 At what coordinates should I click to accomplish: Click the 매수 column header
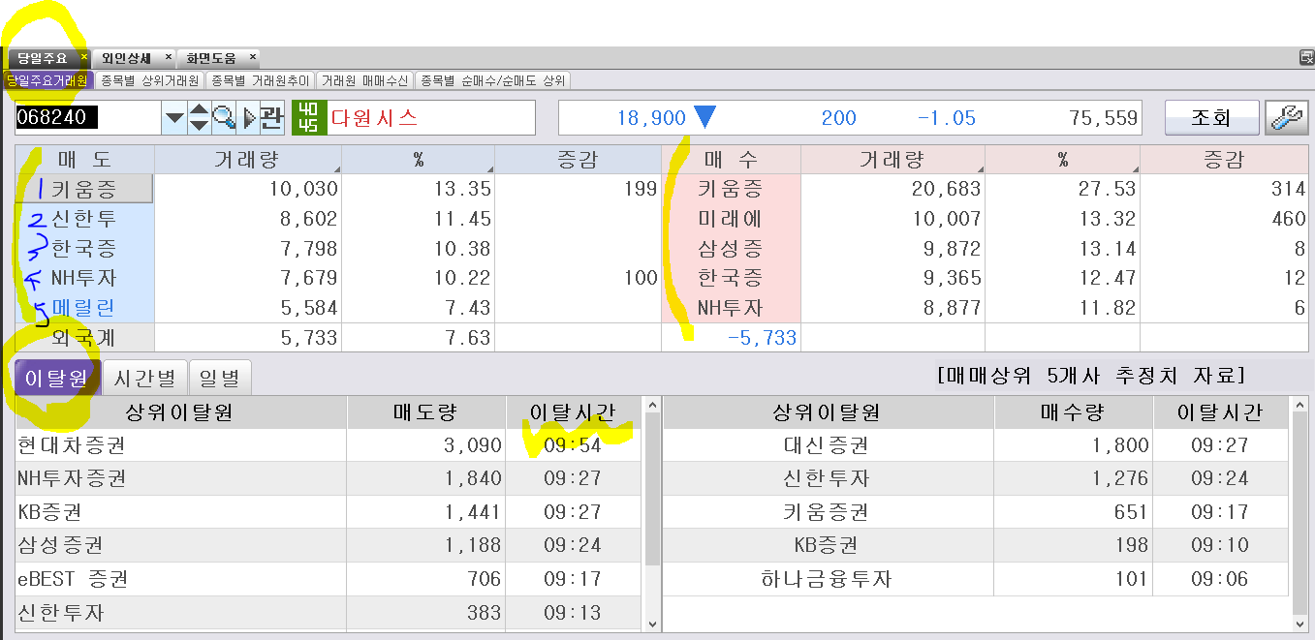pyautogui.click(x=732, y=160)
